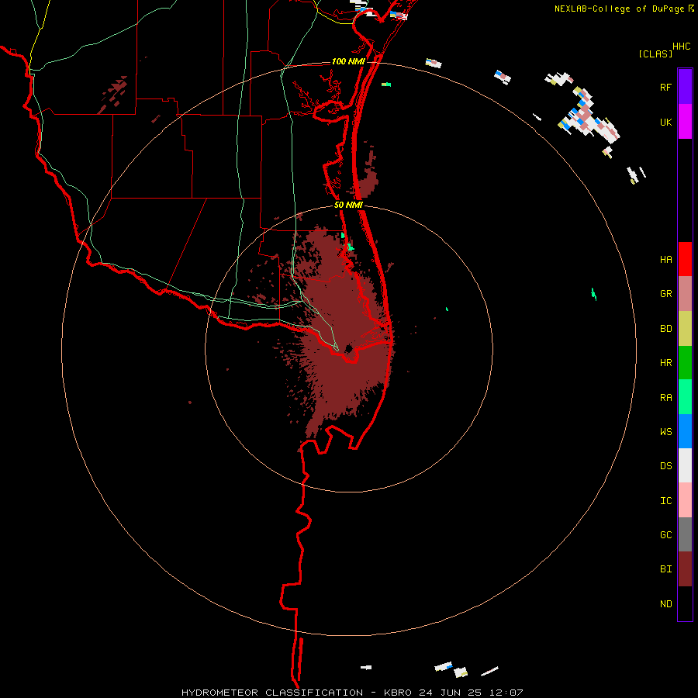Click the HYDROMETEOR CLASSIFICATION title text
Viewport: 698px width, 698px height.
tap(272, 693)
